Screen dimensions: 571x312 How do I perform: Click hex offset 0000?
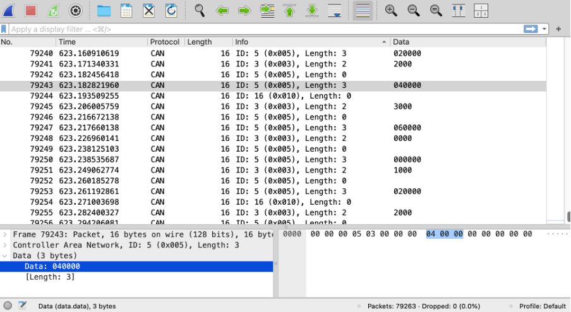click(x=292, y=234)
